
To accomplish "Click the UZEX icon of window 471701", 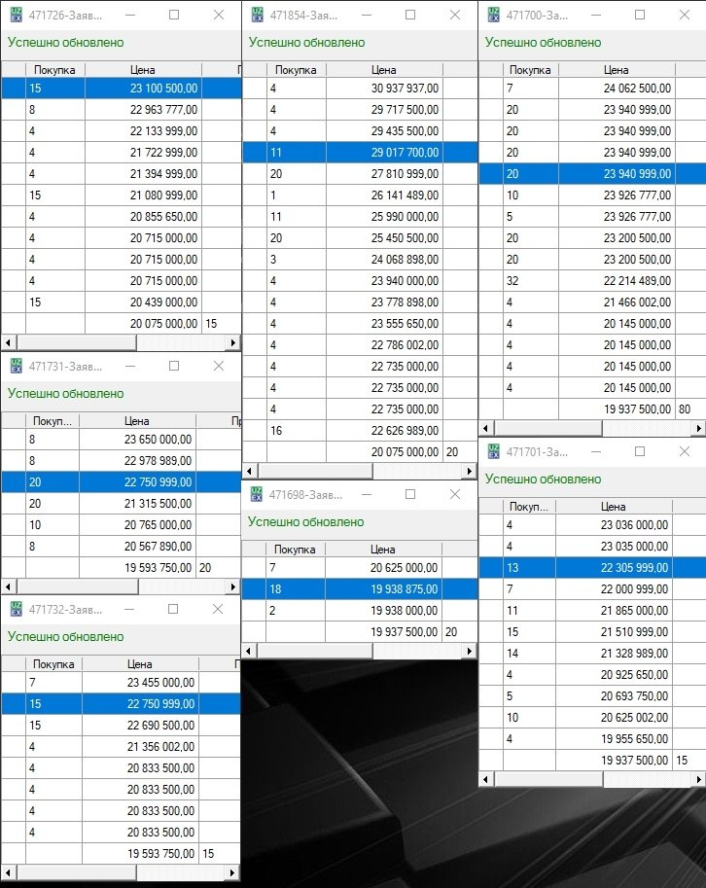I will (494, 452).
